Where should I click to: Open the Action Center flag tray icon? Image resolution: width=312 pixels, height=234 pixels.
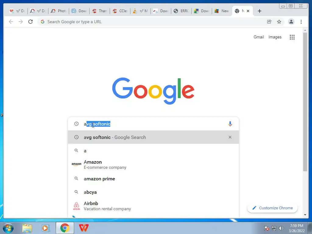pyautogui.click(x=267, y=228)
